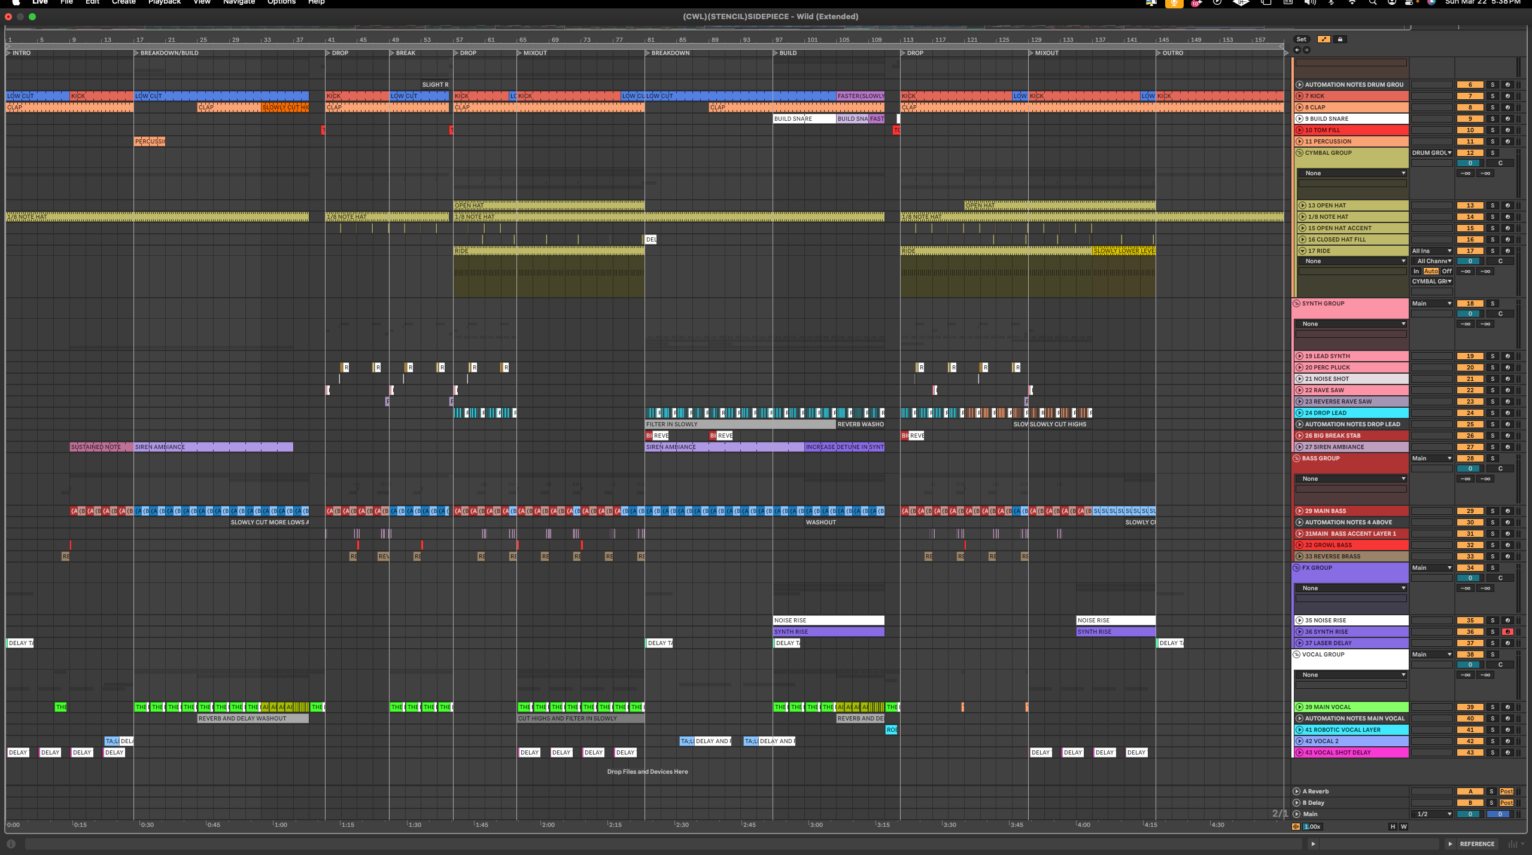Click the lock envelopes icon
The height and width of the screenshot is (855, 1532).
click(1340, 39)
